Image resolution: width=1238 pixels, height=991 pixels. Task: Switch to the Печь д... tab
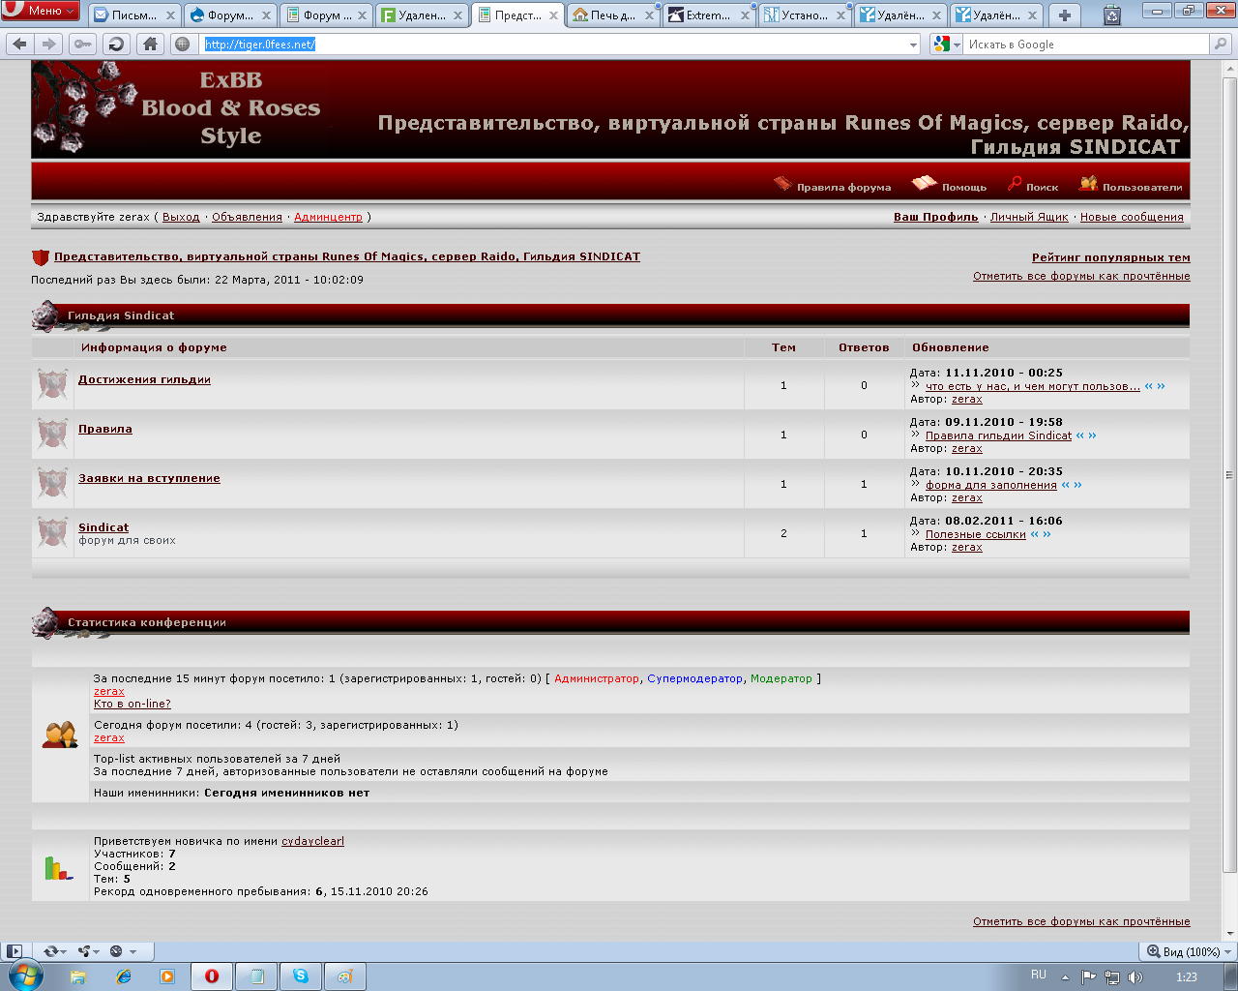click(613, 15)
